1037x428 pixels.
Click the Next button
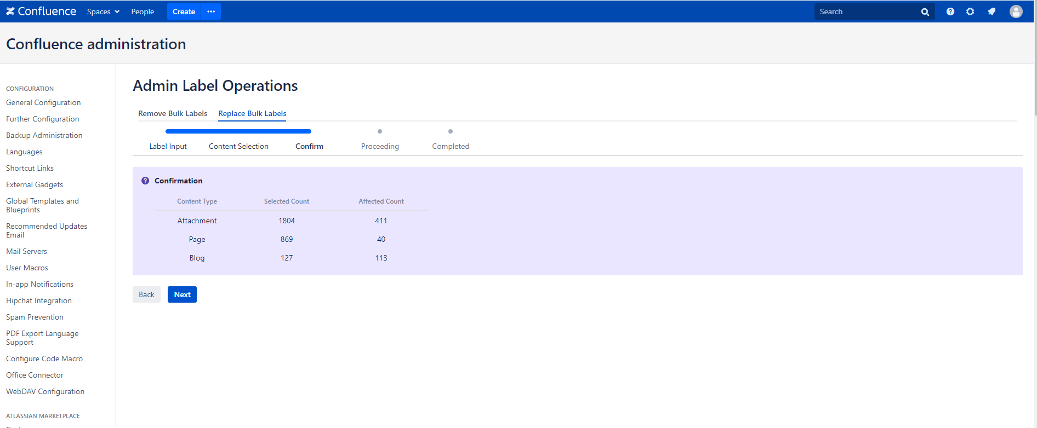coord(182,294)
